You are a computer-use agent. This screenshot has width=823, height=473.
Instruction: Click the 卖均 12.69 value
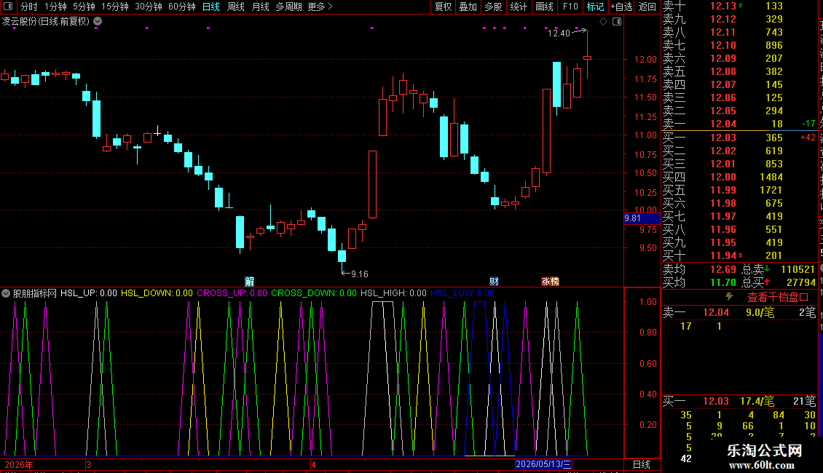click(723, 269)
